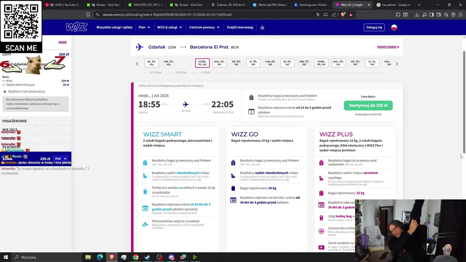
Task: Click the Windows Start button
Action: tap(6, 257)
